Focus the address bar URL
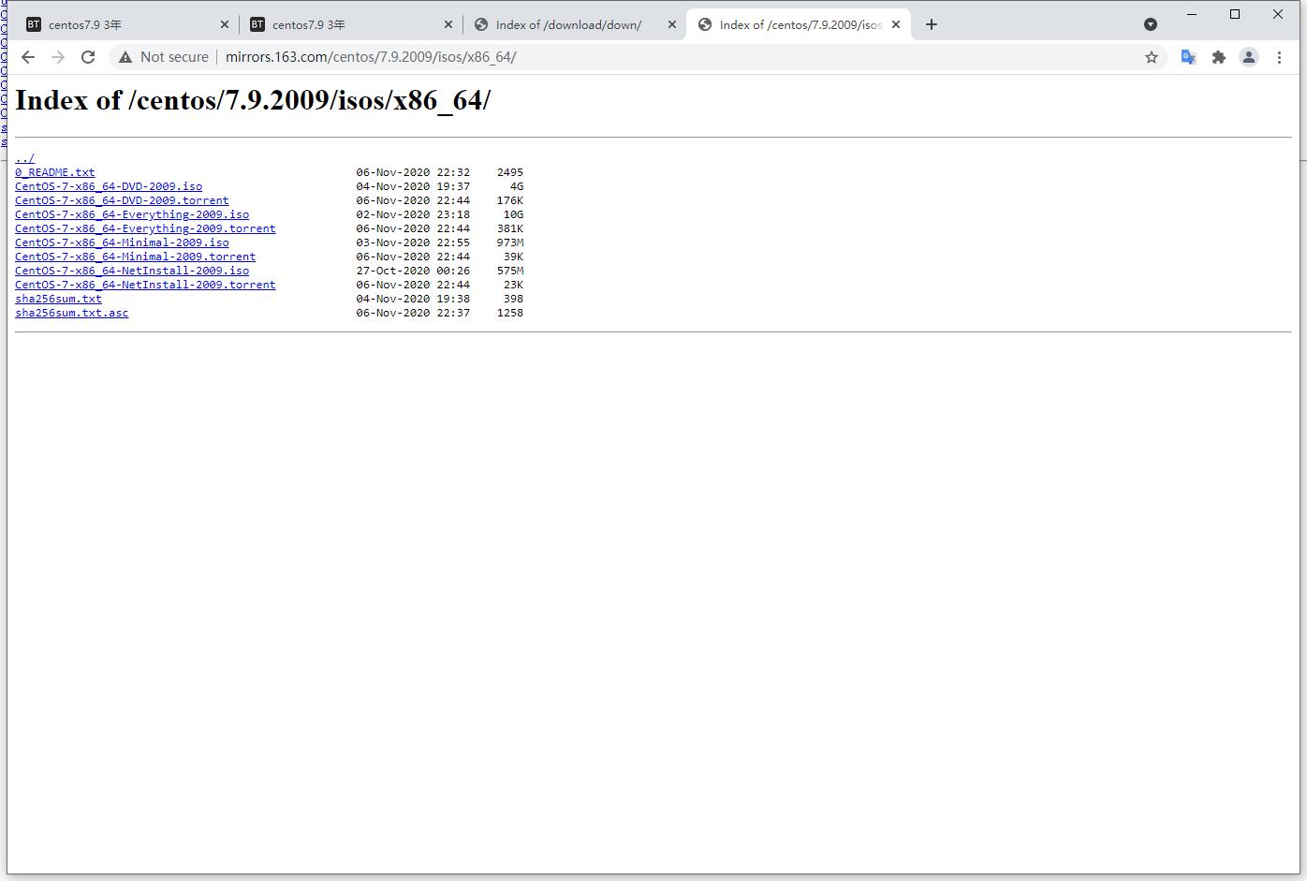Screen dimensions: 1307x881 (x=371, y=57)
